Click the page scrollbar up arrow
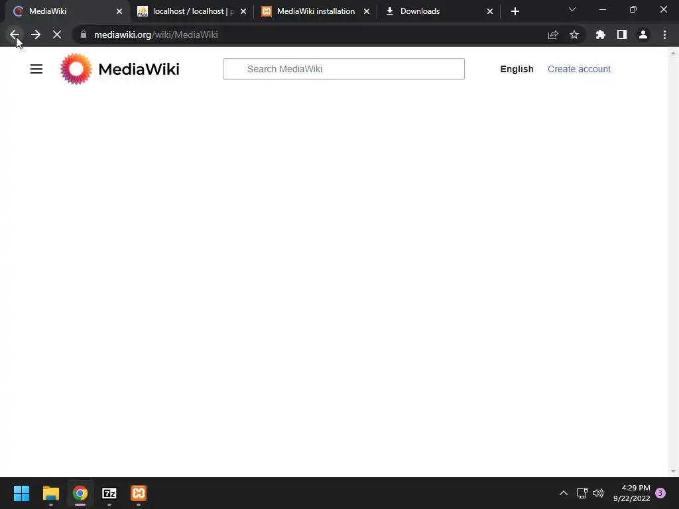The width and height of the screenshot is (679, 509). pyautogui.click(x=673, y=53)
